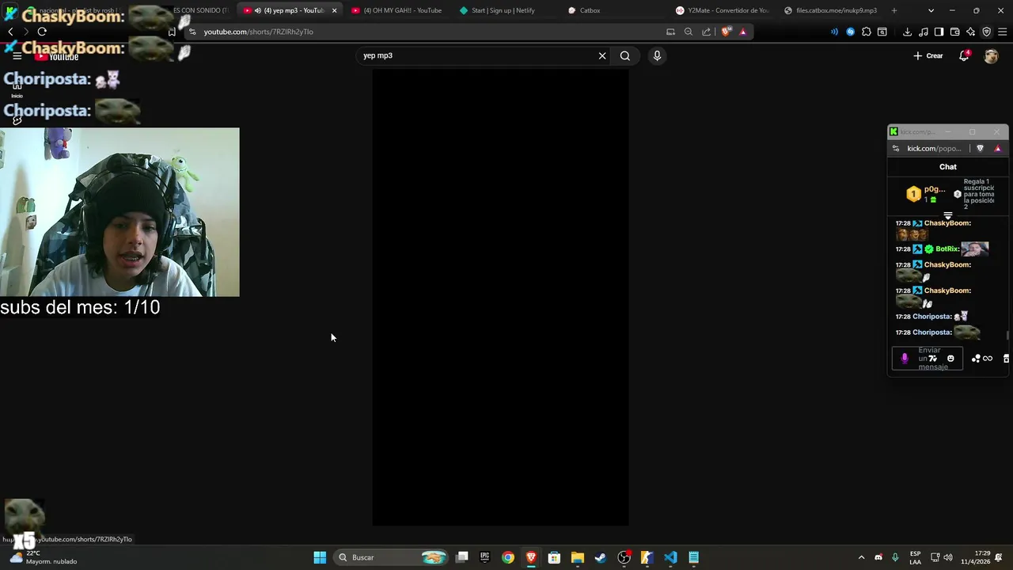Screen dimensions: 1013x570
Task: Click the 'Enviar un mensaje' chat input
Action: (929, 359)
